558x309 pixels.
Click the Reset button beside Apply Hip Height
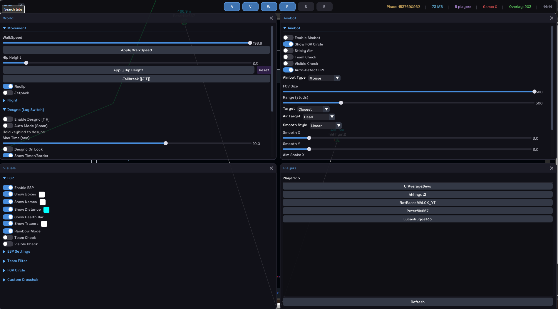(264, 70)
